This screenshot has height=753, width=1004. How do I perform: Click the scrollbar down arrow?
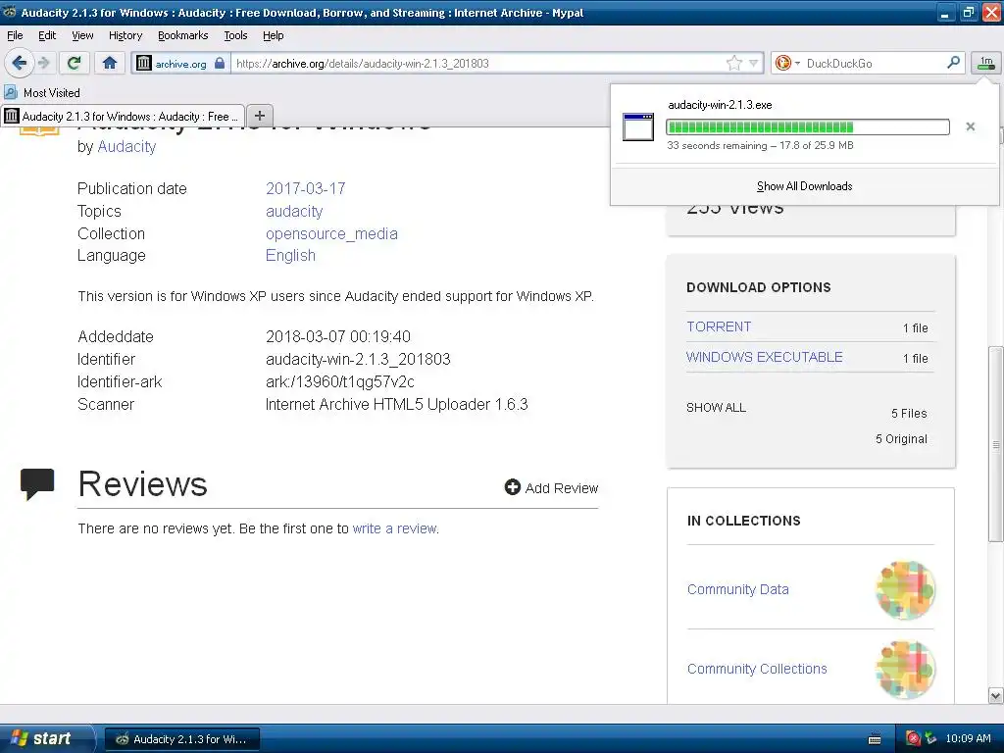(x=996, y=695)
